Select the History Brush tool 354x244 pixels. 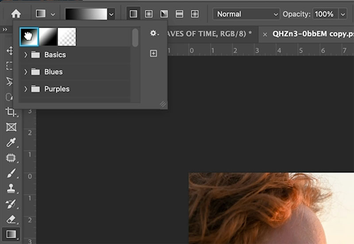click(x=12, y=204)
